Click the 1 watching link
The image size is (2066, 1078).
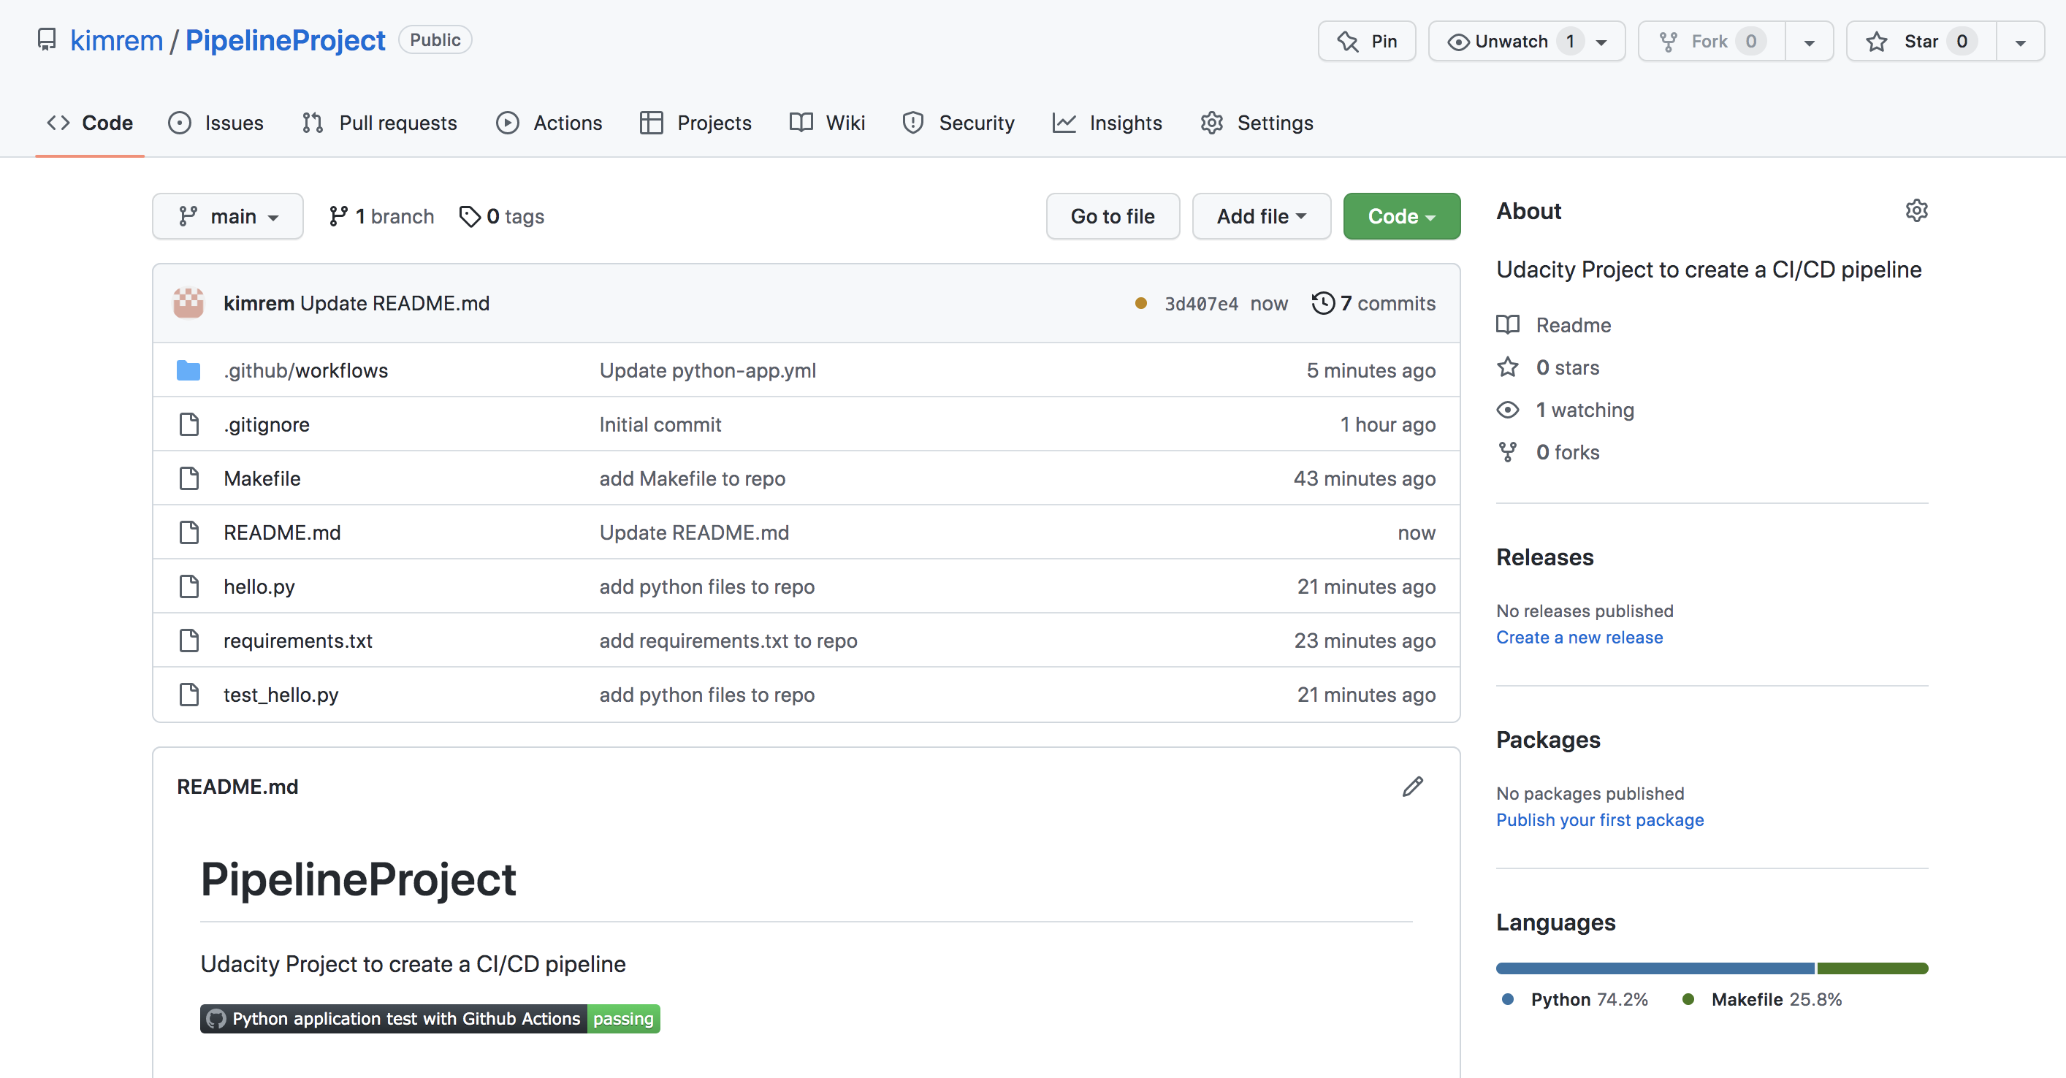pos(1565,410)
